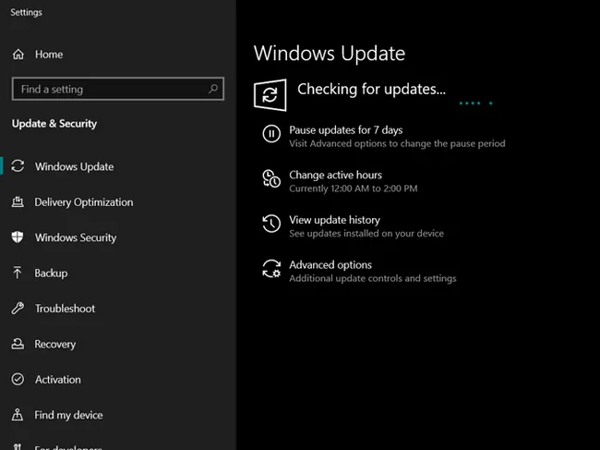Click the Backup upload arrow icon
The image size is (600, 450).
tap(18, 273)
